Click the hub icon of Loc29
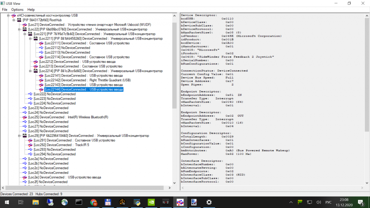Viewport: 370px width, 208px height. click(25, 136)
